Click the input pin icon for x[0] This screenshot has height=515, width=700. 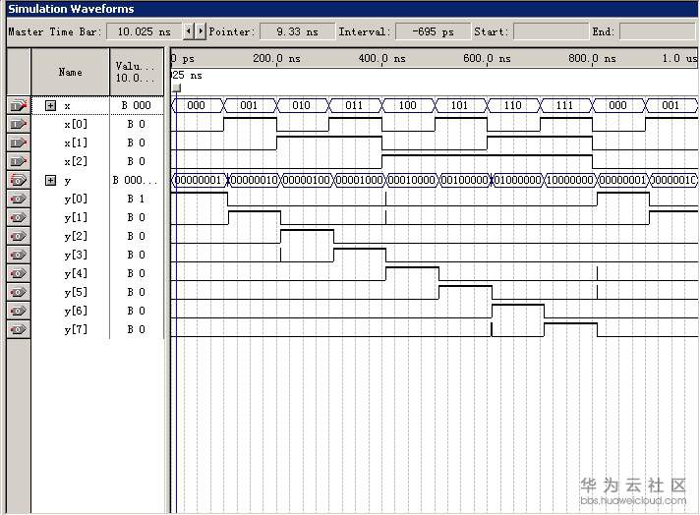19,124
